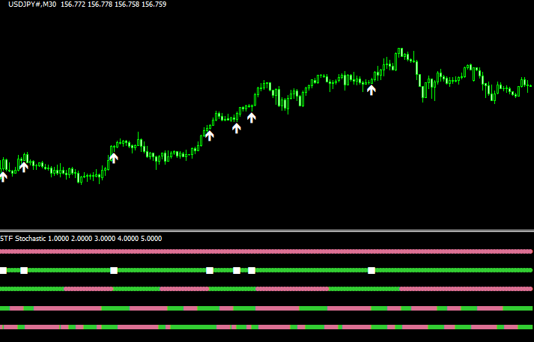Click the rightmost white square stochastic marker
The width and height of the screenshot is (534, 342).
pos(371,270)
